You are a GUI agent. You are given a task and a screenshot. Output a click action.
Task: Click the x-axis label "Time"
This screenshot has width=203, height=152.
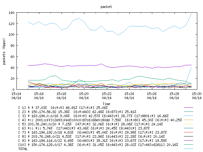coord(106,104)
